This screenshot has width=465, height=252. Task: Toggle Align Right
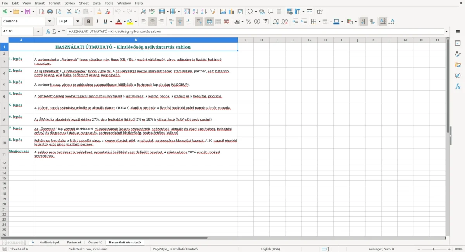point(161,22)
